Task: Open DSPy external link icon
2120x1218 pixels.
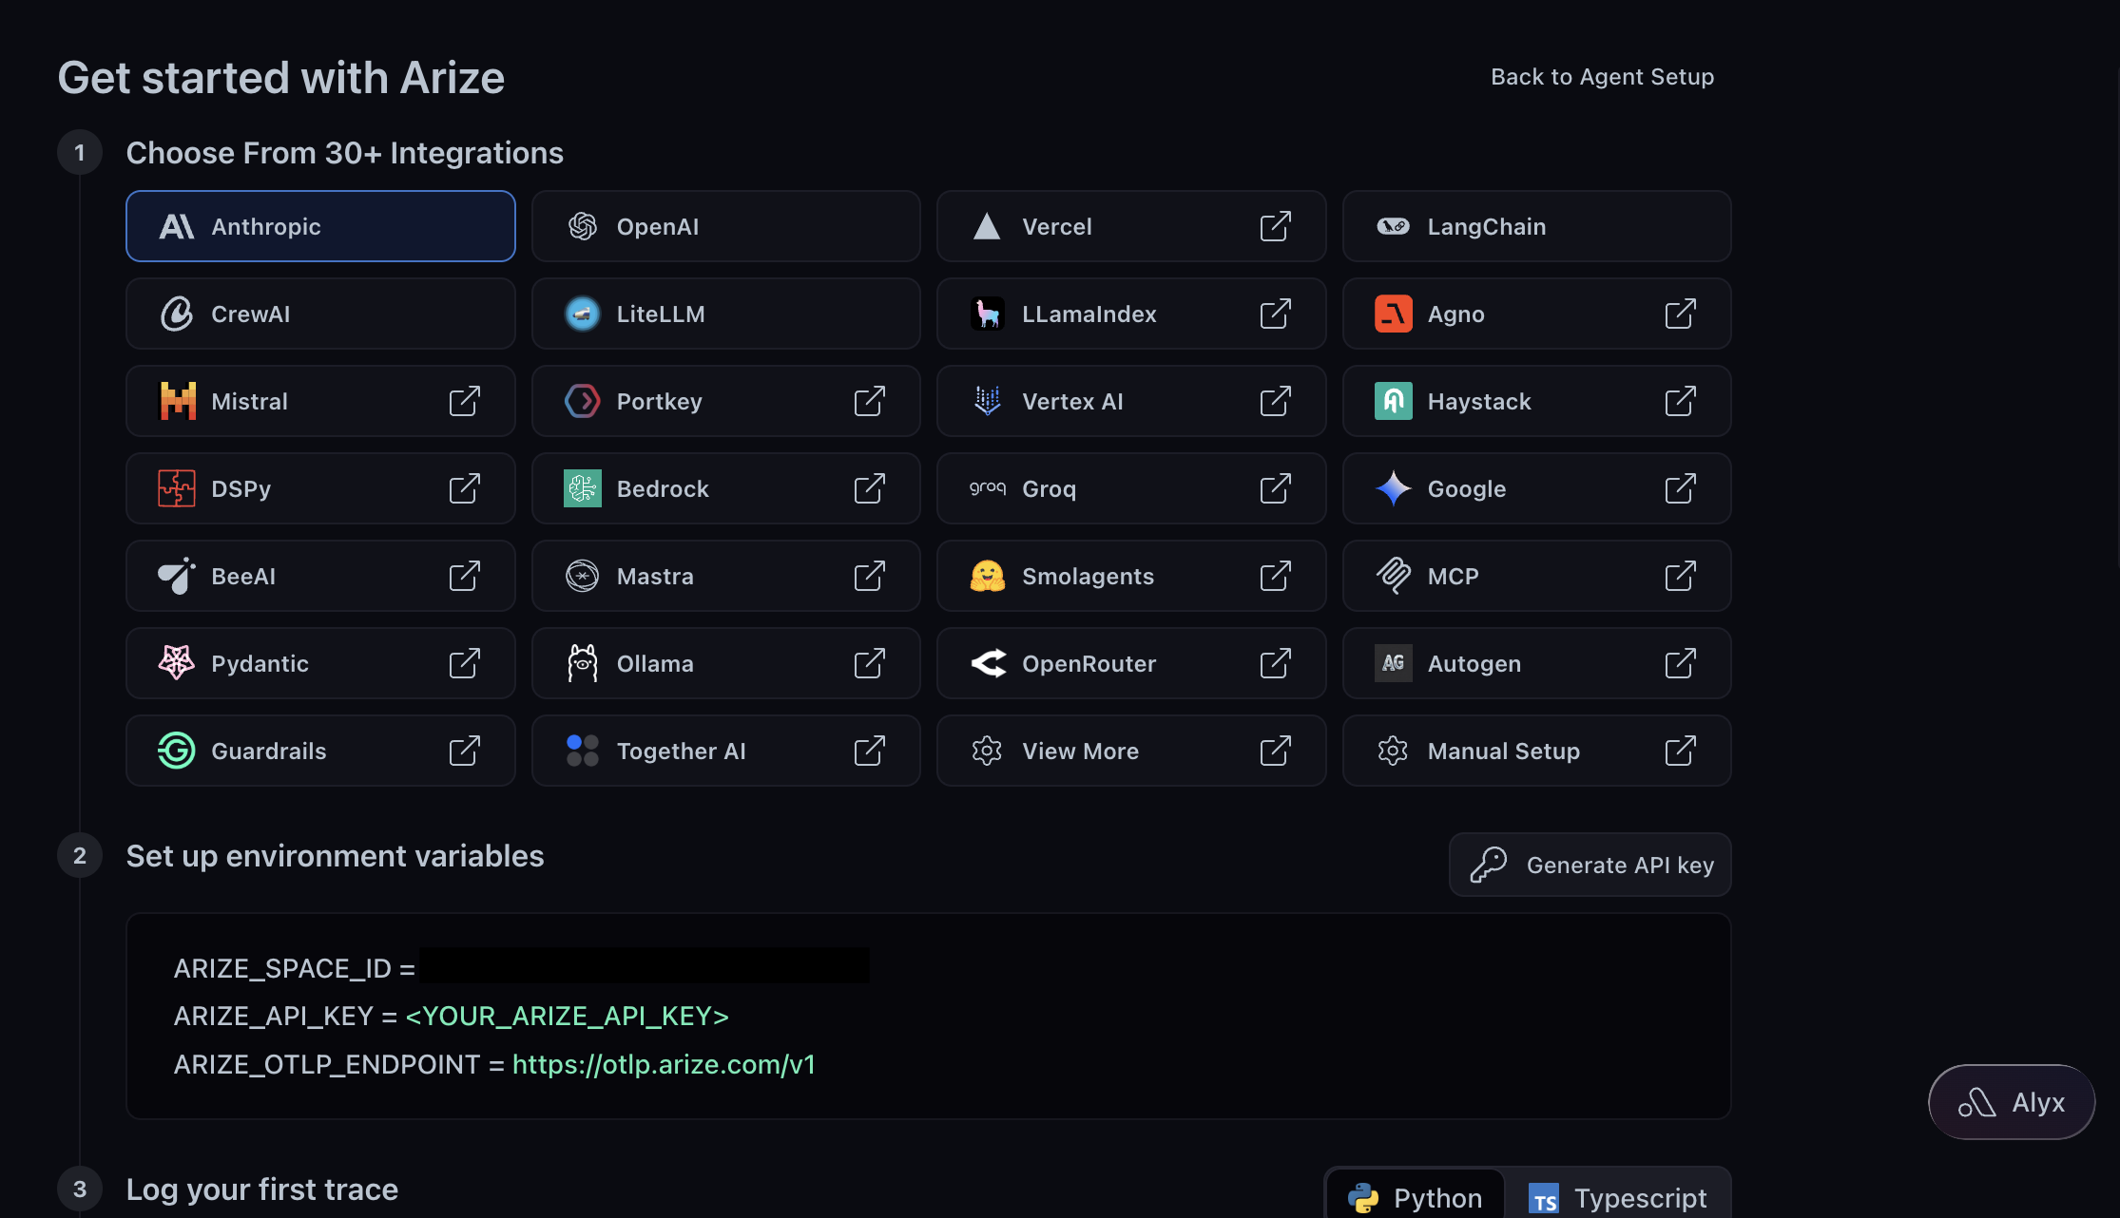Action: 464,488
